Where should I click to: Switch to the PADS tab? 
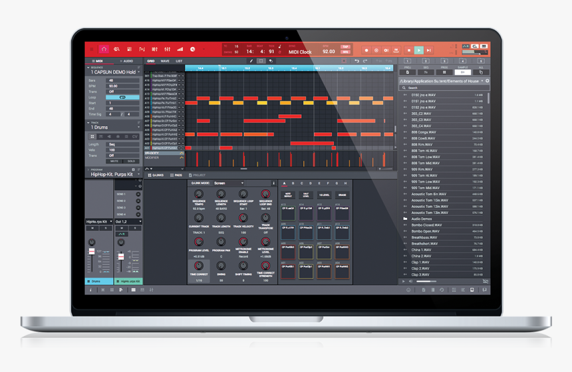[176, 175]
